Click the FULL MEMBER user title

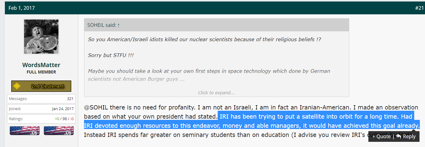[41, 72]
